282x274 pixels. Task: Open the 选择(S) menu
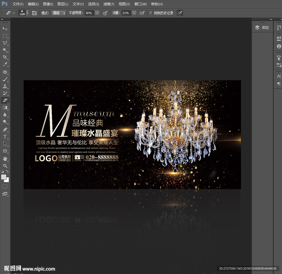click(x=94, y=4)
